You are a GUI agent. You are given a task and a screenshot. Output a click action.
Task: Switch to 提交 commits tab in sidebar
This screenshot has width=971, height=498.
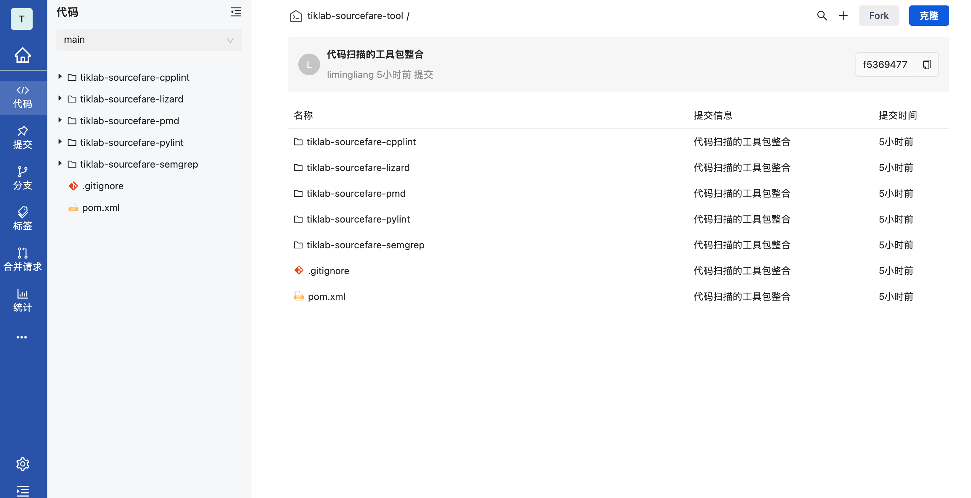pyautogui.click(x=23, y=138)
